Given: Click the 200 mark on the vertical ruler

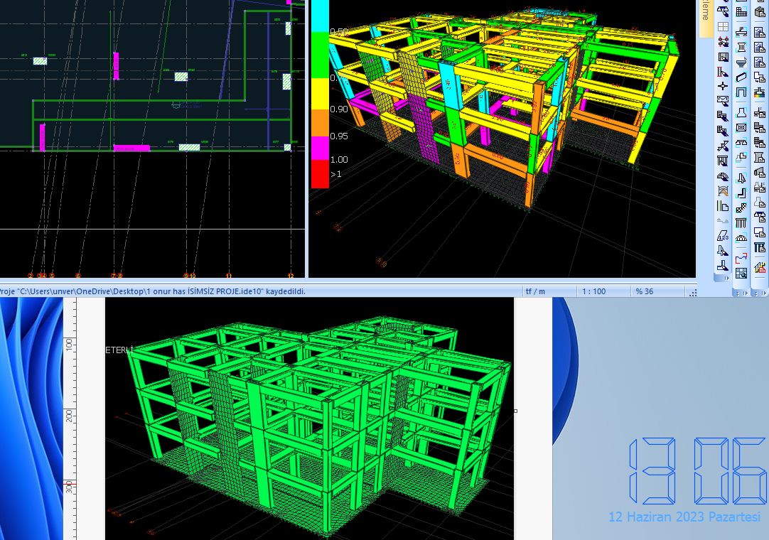Looking at the screenshot, I should tap(69, 416).
